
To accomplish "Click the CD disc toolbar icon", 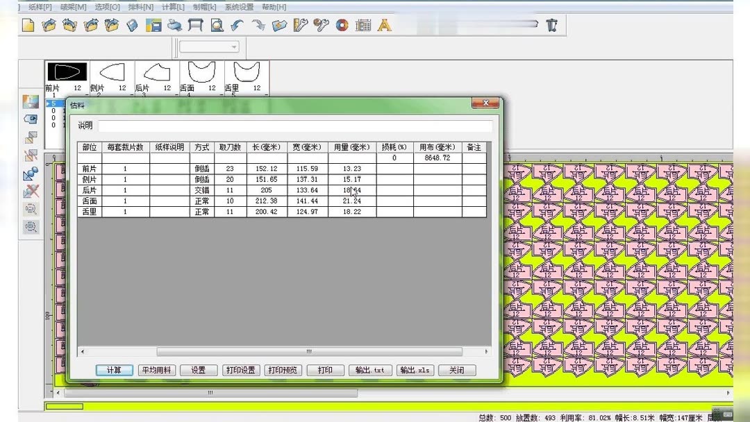I will click(342, 25).
